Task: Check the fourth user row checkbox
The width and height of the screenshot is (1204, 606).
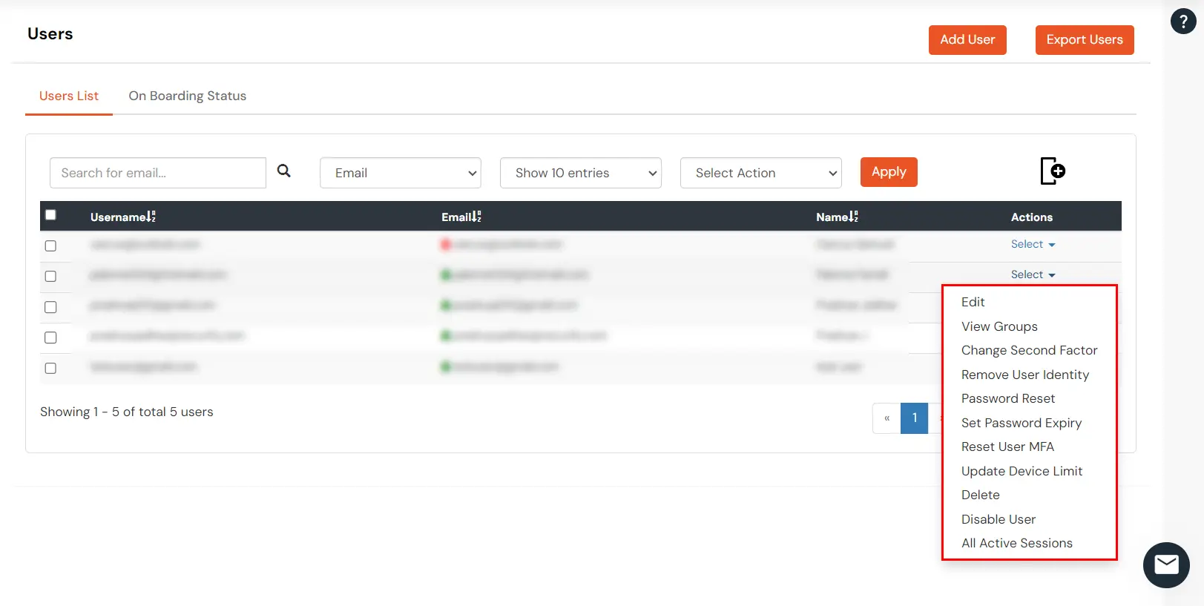Action: click(x=50, y=337)
